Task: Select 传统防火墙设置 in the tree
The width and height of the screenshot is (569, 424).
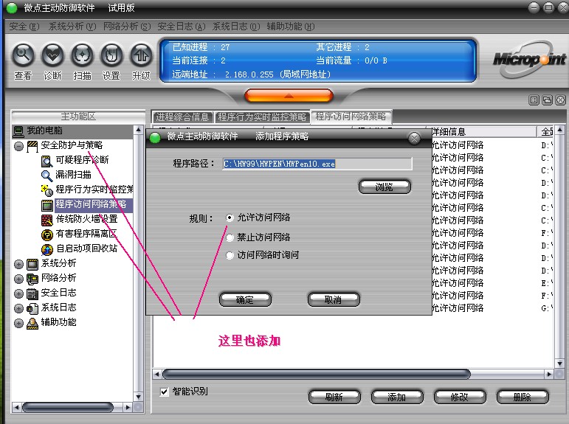Action: coord(87,220)
